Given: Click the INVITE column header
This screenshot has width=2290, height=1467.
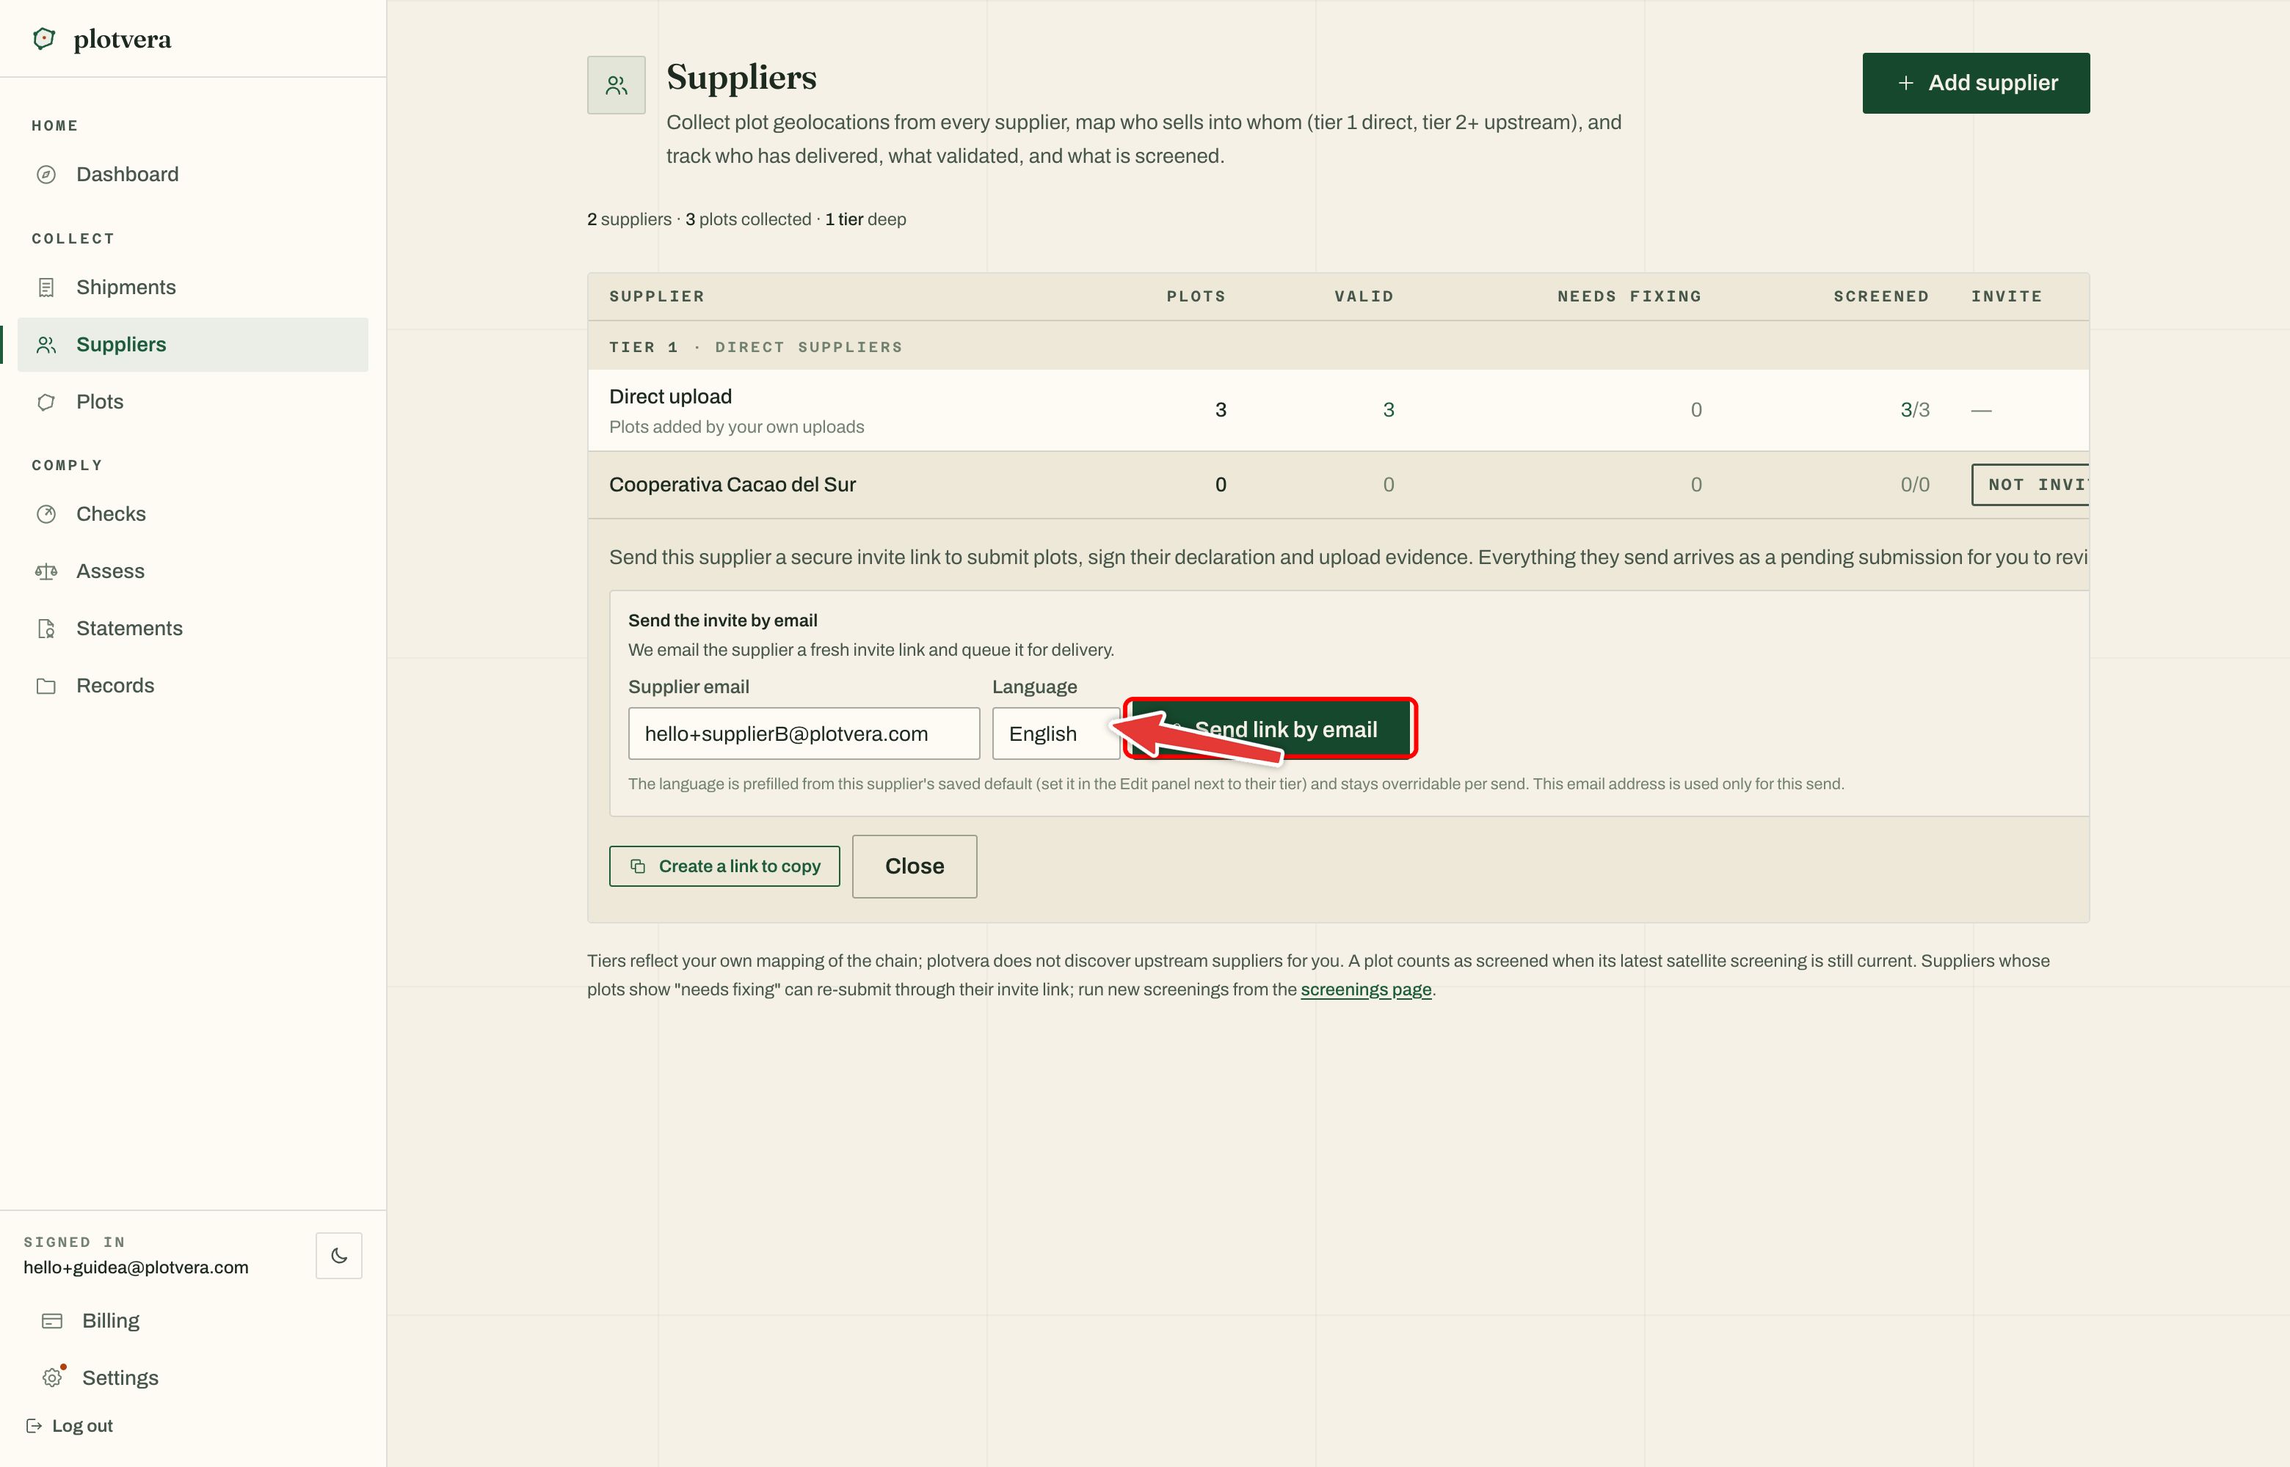Looking at the screenshot, I should [x=2006, y=296].
